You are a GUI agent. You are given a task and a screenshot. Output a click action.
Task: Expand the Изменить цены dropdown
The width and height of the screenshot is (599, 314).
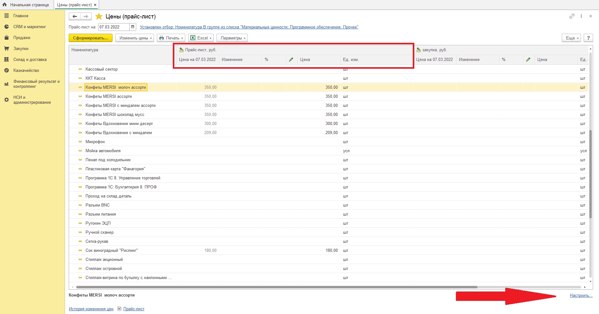click(x=135, y=38)
